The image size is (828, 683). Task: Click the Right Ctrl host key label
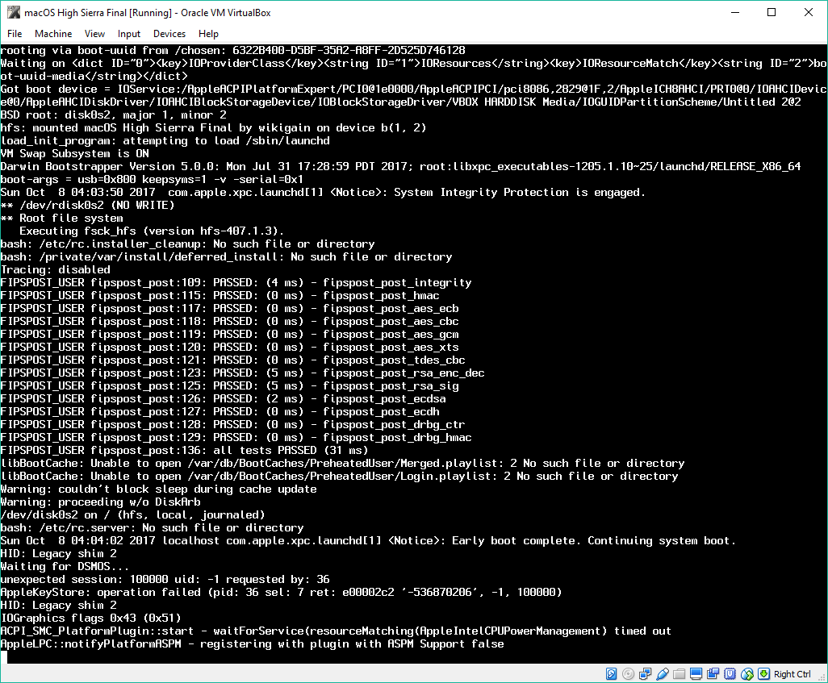792,674
